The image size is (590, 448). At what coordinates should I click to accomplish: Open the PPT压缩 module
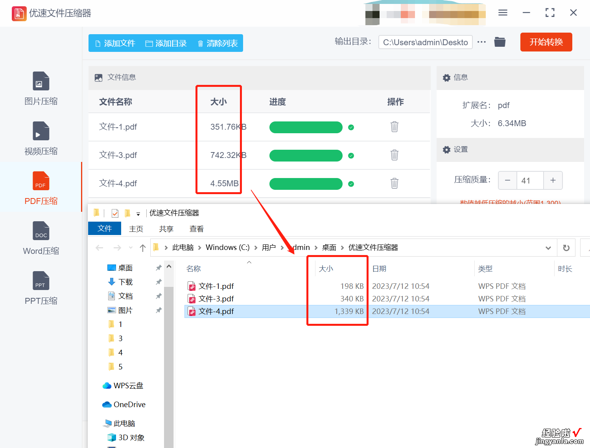tap(41, 288)
